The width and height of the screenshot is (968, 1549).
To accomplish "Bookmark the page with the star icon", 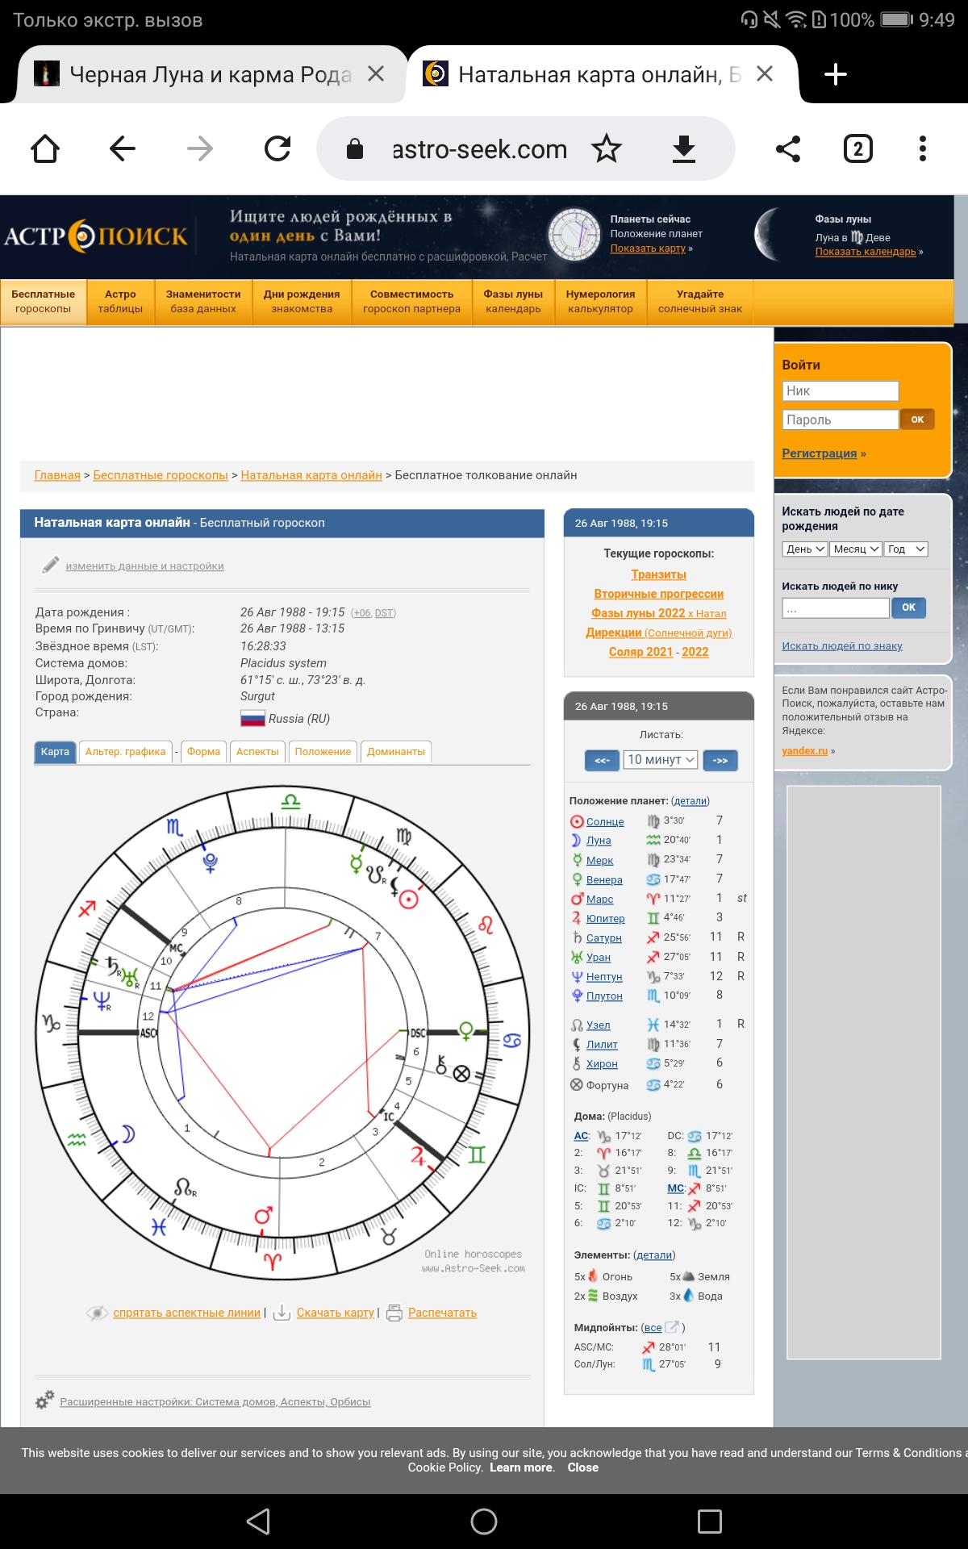I will tap(607, 148).
